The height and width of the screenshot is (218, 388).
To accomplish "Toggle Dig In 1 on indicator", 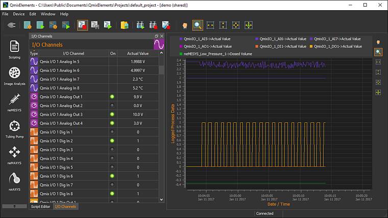I will click(112, 132).
